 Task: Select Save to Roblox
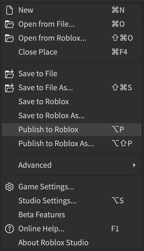point(72,102)
